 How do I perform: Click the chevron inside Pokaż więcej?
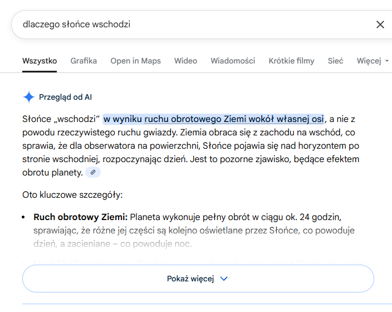pos(224,279)
